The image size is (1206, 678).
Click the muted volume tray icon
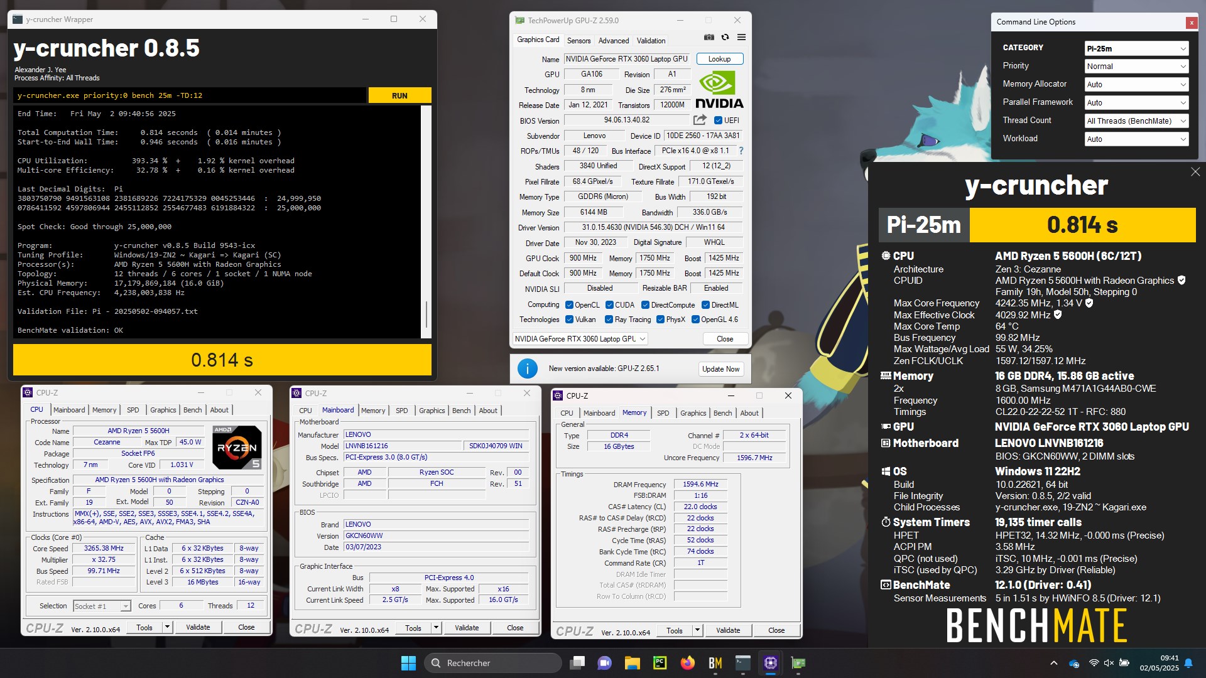tap(1109, 663)
